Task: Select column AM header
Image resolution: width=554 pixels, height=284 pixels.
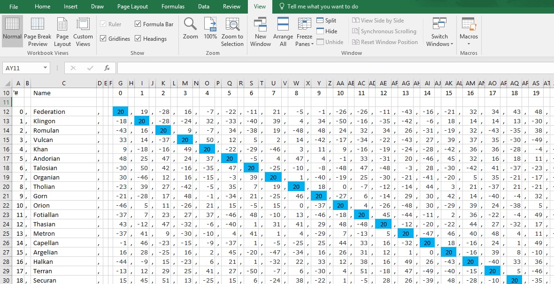Action: point(470,83)
